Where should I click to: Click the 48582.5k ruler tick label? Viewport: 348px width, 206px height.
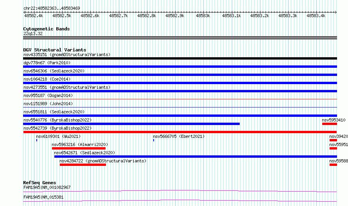coord(62,16)
